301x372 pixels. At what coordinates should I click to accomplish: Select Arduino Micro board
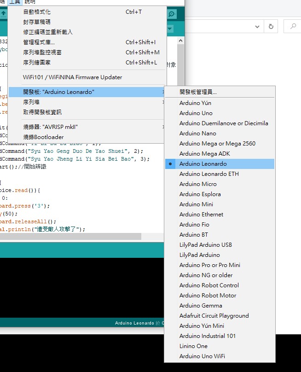click(220, 184)
